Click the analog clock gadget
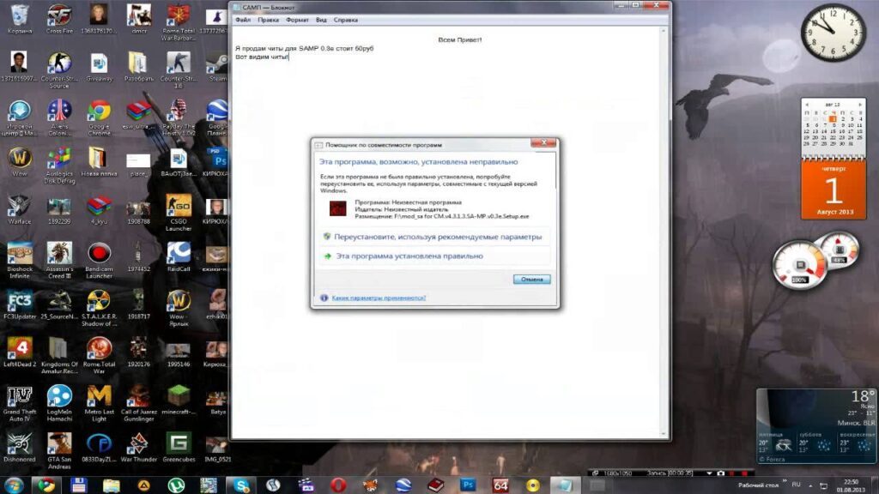The width and height of the screenshot is (879, 494). click(833, 33)
